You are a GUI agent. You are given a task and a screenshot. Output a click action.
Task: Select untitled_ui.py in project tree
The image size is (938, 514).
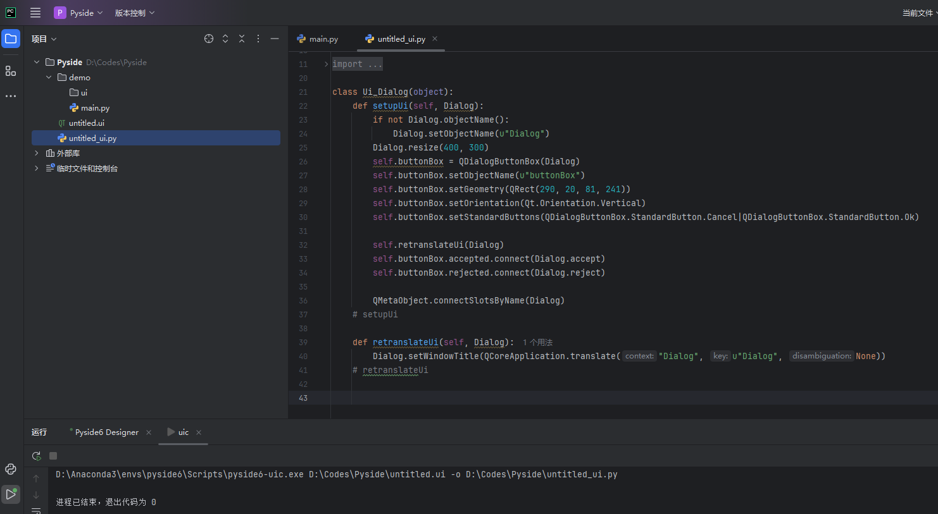(x=156, y=138)
